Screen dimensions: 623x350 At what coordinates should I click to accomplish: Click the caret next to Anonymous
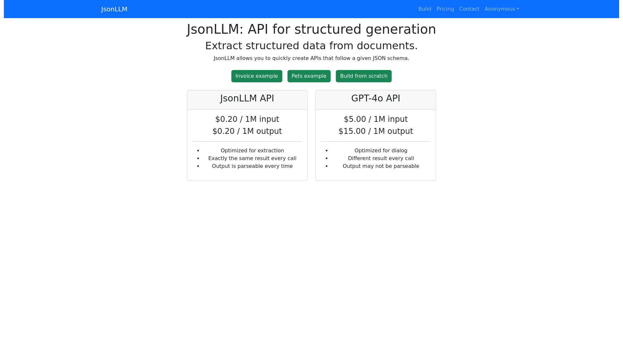click(x=518, y=9)
